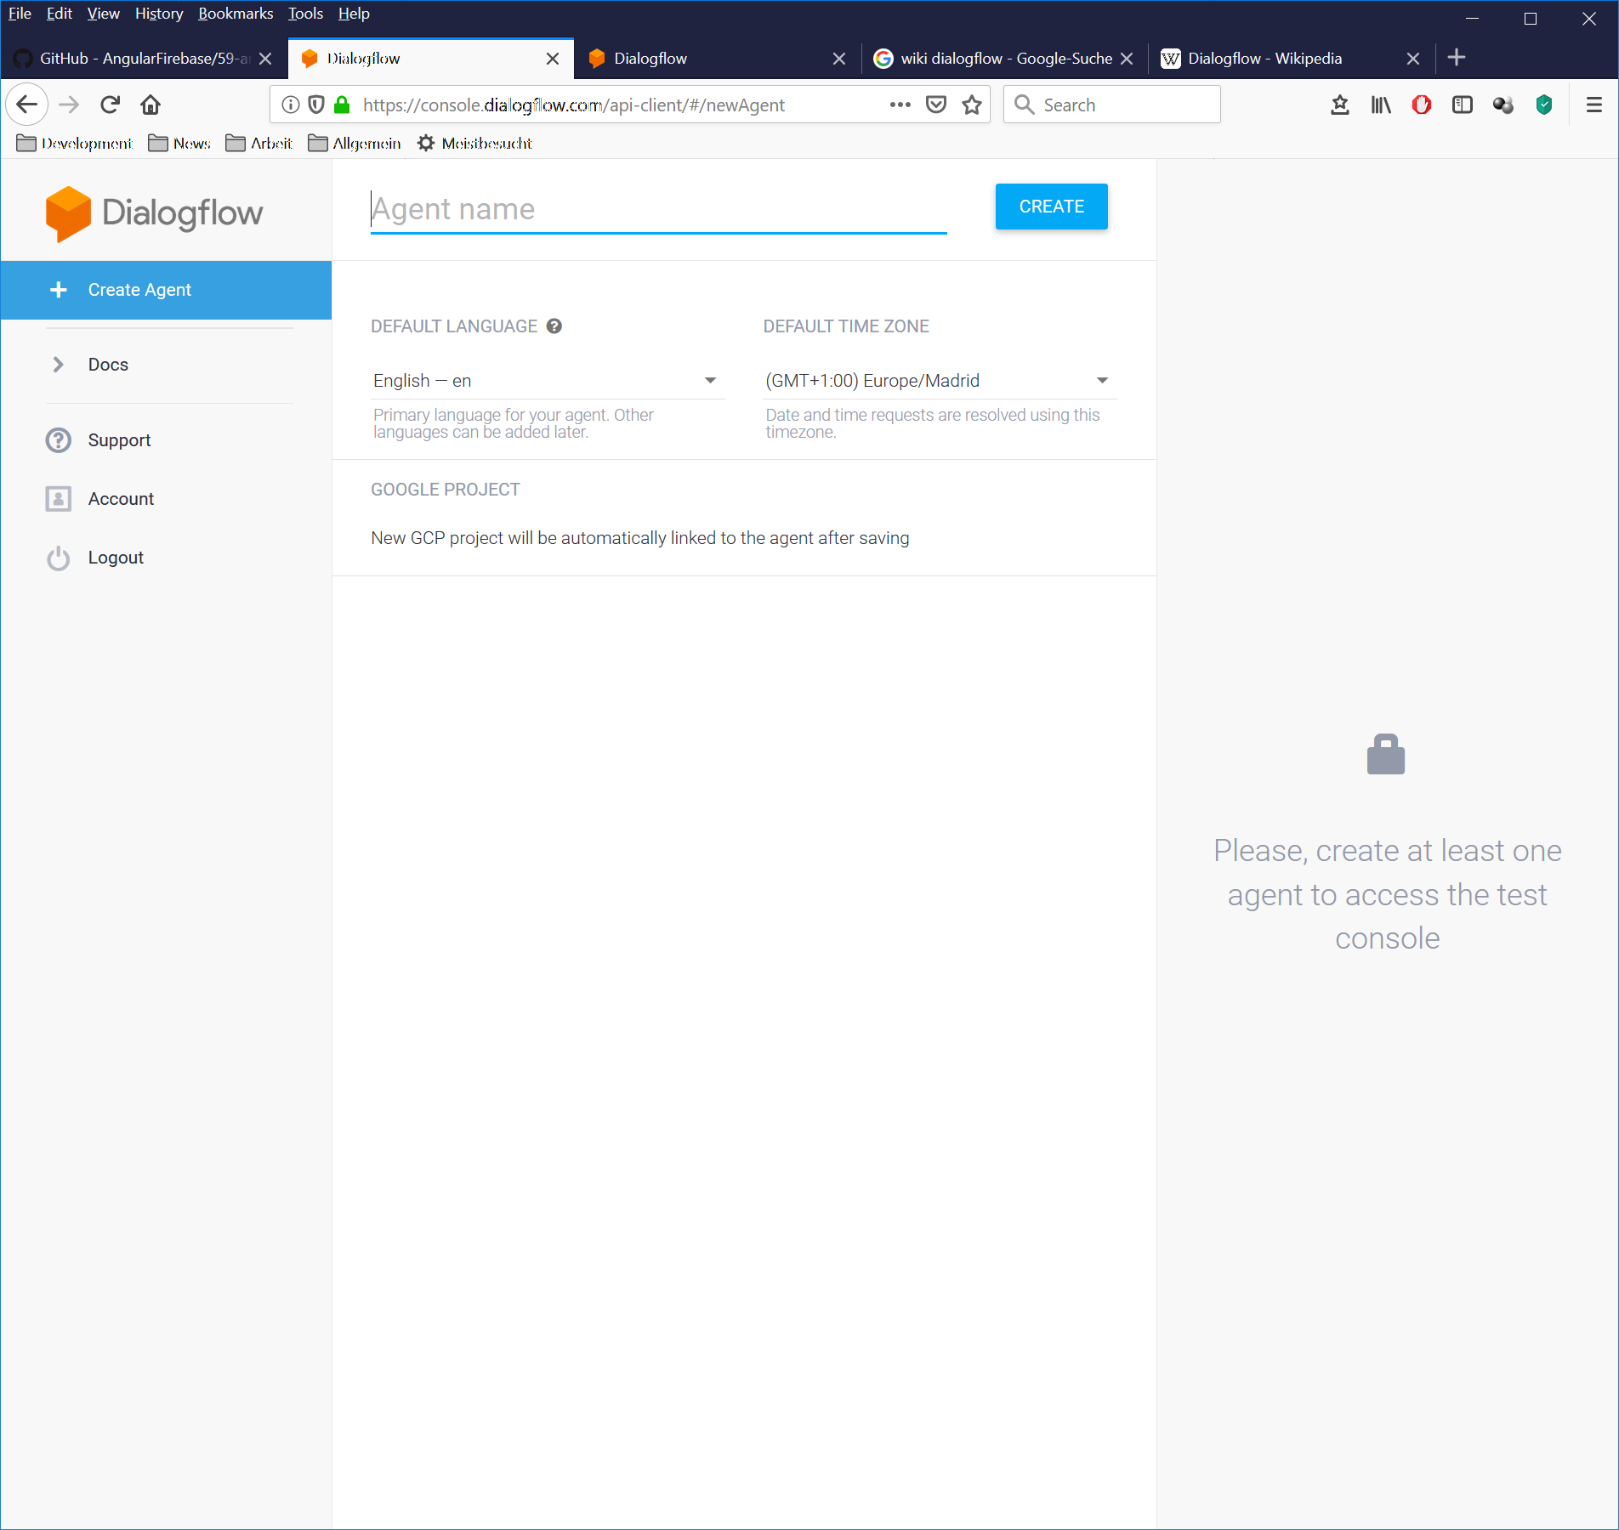Screen dimensions: 1619x1530
Task: Open the Tools menu
Action: coord(305,14)
